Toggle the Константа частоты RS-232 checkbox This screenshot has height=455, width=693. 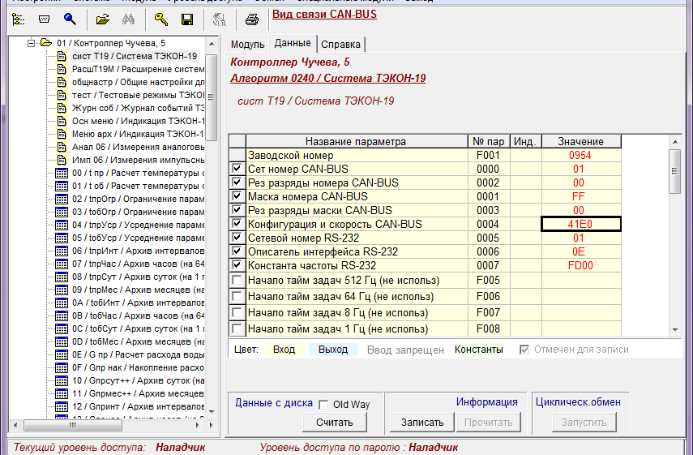[x=237, y=265]
